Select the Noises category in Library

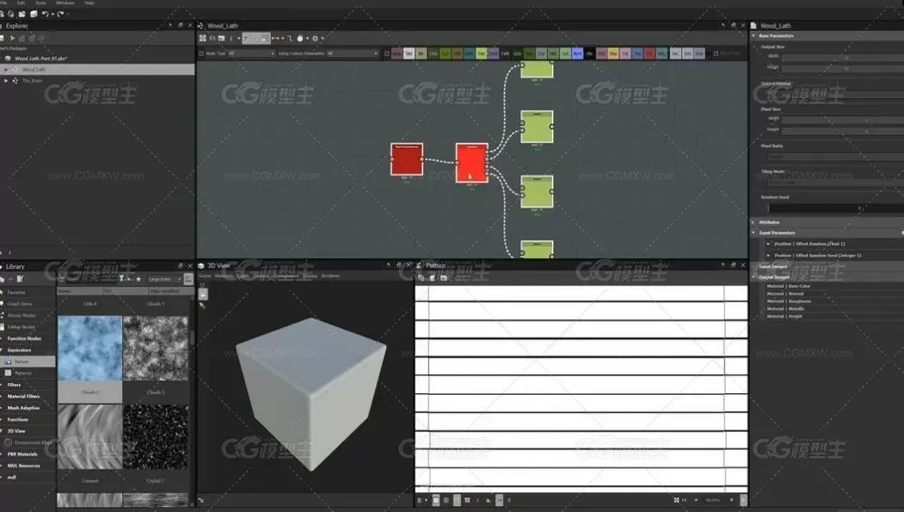click(x=28, y=361)
